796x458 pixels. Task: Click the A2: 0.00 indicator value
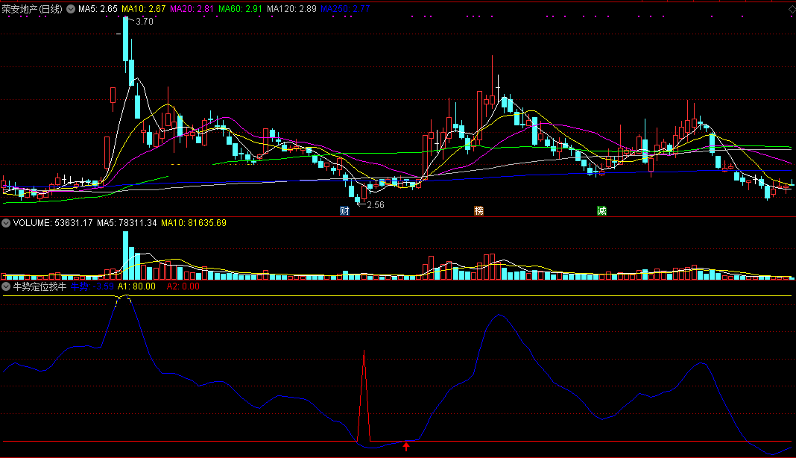coord(183,286)
